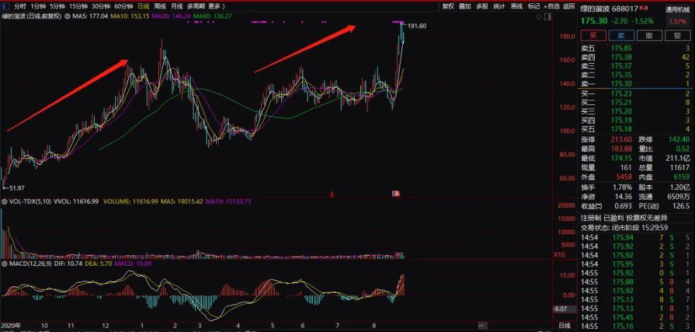The image size is (695, 332).
Task: Open the 多股 multi-stock view
Action: [482, 6]
